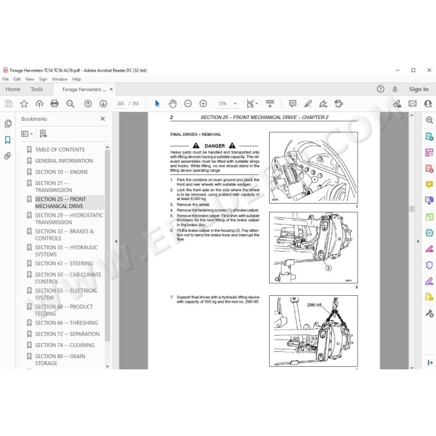Open bookmark options dropdown

tap(27, 134)
